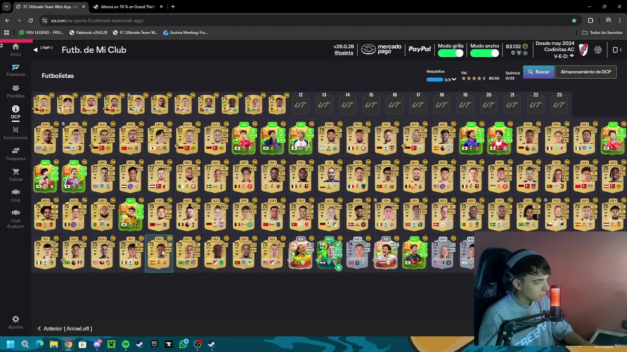627x352 pixels.
Task: Click the Buscar search button
Action: click(x=538, y=72)
